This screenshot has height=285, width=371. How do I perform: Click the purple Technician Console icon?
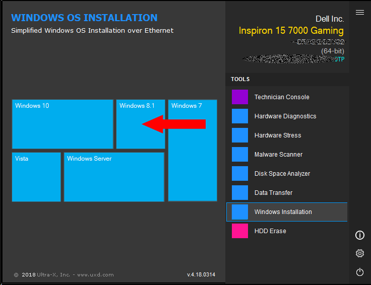[240, 97]
